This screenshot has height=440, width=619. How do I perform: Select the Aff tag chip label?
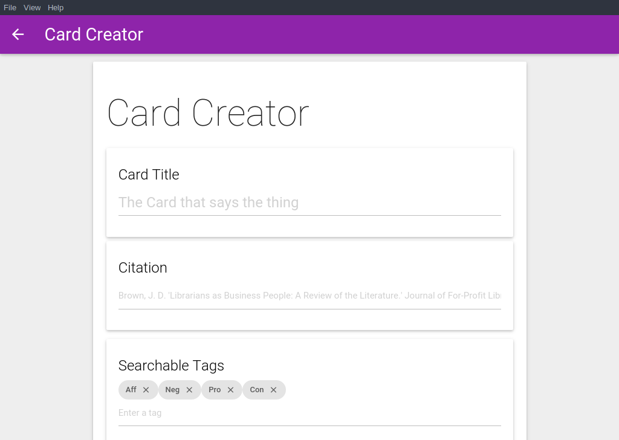click(x=131, y=390)
